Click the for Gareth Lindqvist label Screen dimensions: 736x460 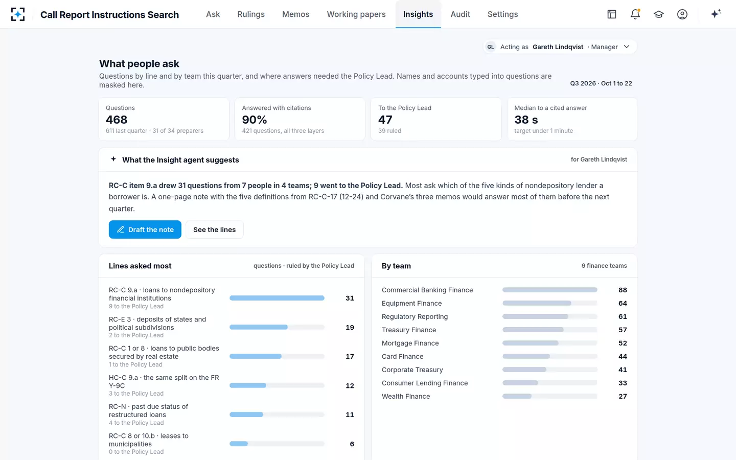pos(599,159)
